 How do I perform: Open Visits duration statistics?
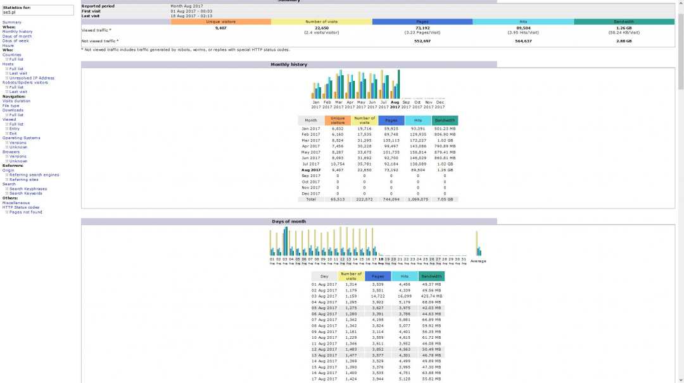click(x=16, y=101)
